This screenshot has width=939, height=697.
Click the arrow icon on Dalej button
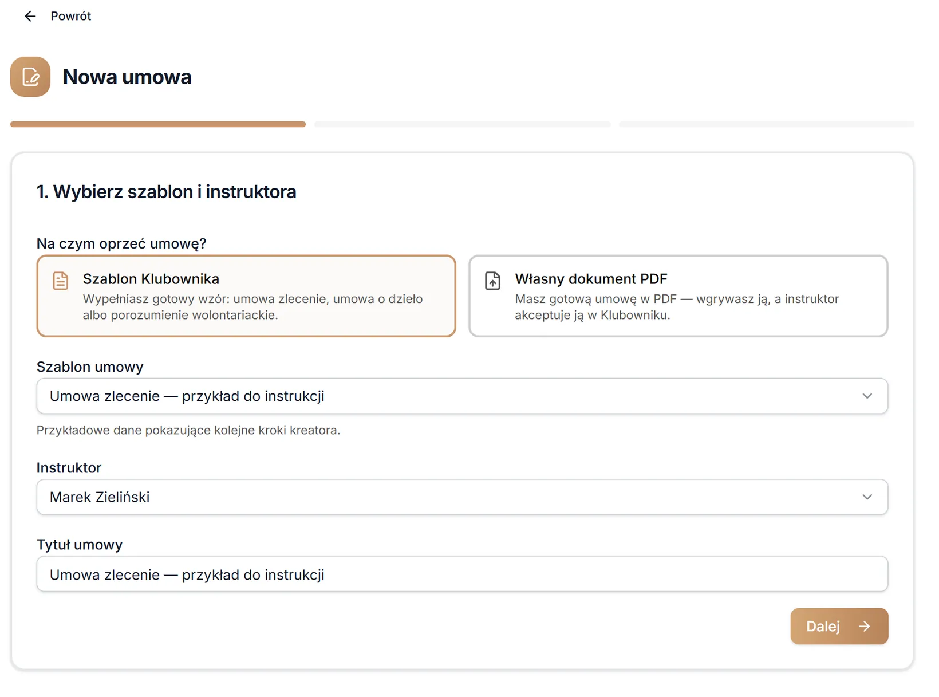coord(865,627)
